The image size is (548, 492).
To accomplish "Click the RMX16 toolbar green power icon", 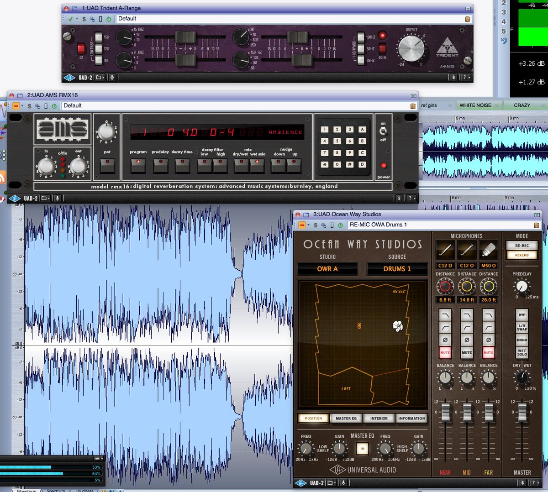I will [54, 106].
